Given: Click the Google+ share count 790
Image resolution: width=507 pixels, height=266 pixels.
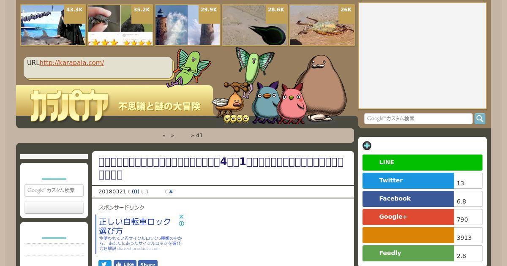Looking at the screenshot, I should point(468,217).
